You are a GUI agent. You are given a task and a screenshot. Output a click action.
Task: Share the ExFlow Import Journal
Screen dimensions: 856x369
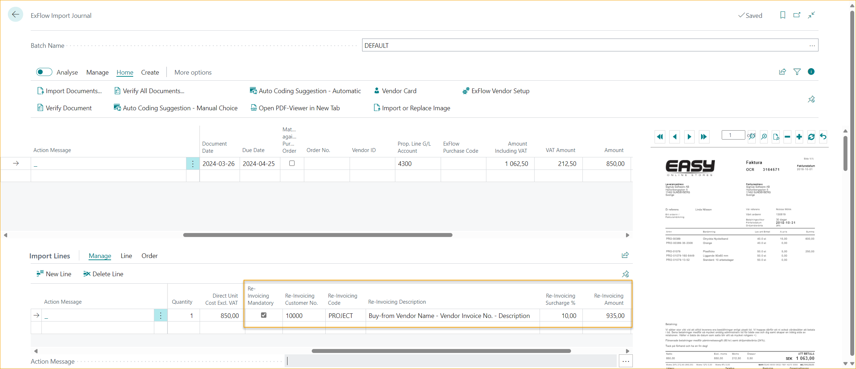782,72
